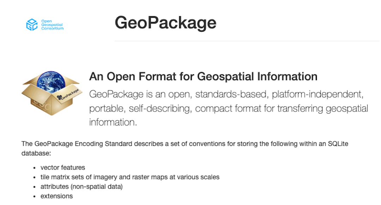Click the horizontal divider under the title

tap(247, 41)
